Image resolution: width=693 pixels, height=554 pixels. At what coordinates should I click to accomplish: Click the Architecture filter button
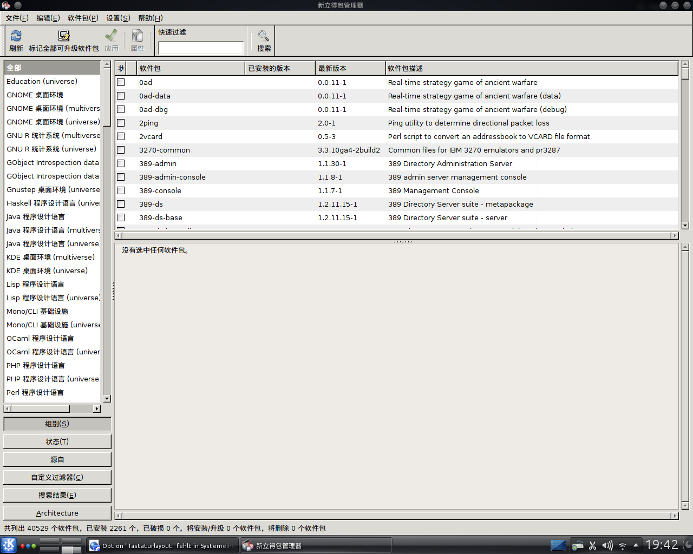(57, 513)
